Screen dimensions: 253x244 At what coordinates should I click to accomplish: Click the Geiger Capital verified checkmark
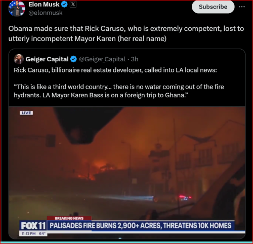[73, 59]
